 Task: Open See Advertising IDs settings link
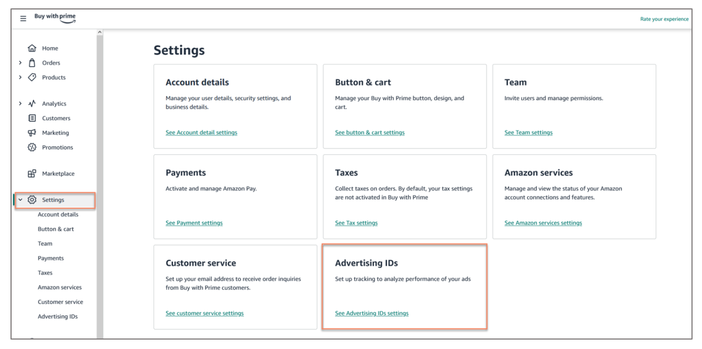coord(371,313)
